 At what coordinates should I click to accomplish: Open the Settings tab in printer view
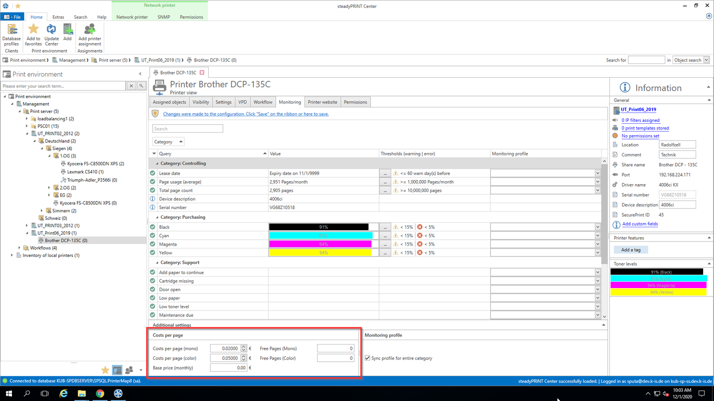[x=223, y=102]
